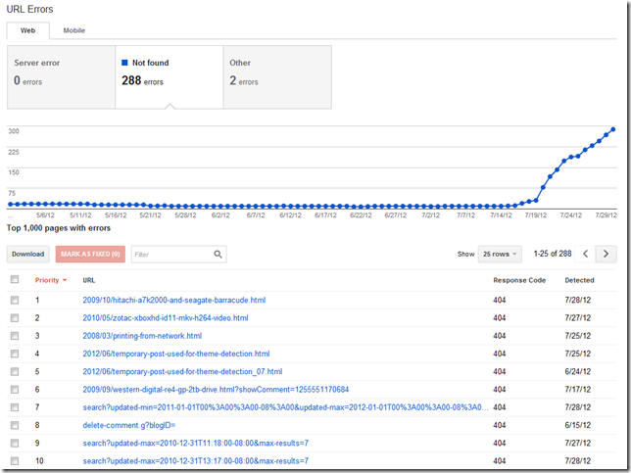631x473 pixels.
Task: Check the box for priority 2 row
Action: [x=15, y=318]
